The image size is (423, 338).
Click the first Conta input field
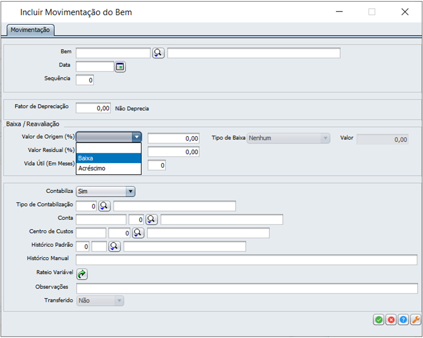101,219
